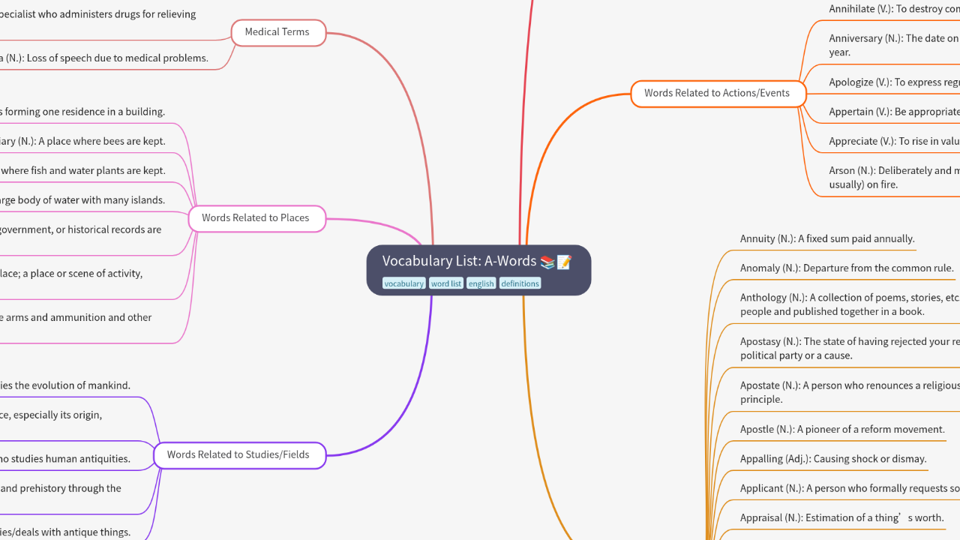Select the central 'Vocabulary List: A-Words' node

click(x=478, y=270)
